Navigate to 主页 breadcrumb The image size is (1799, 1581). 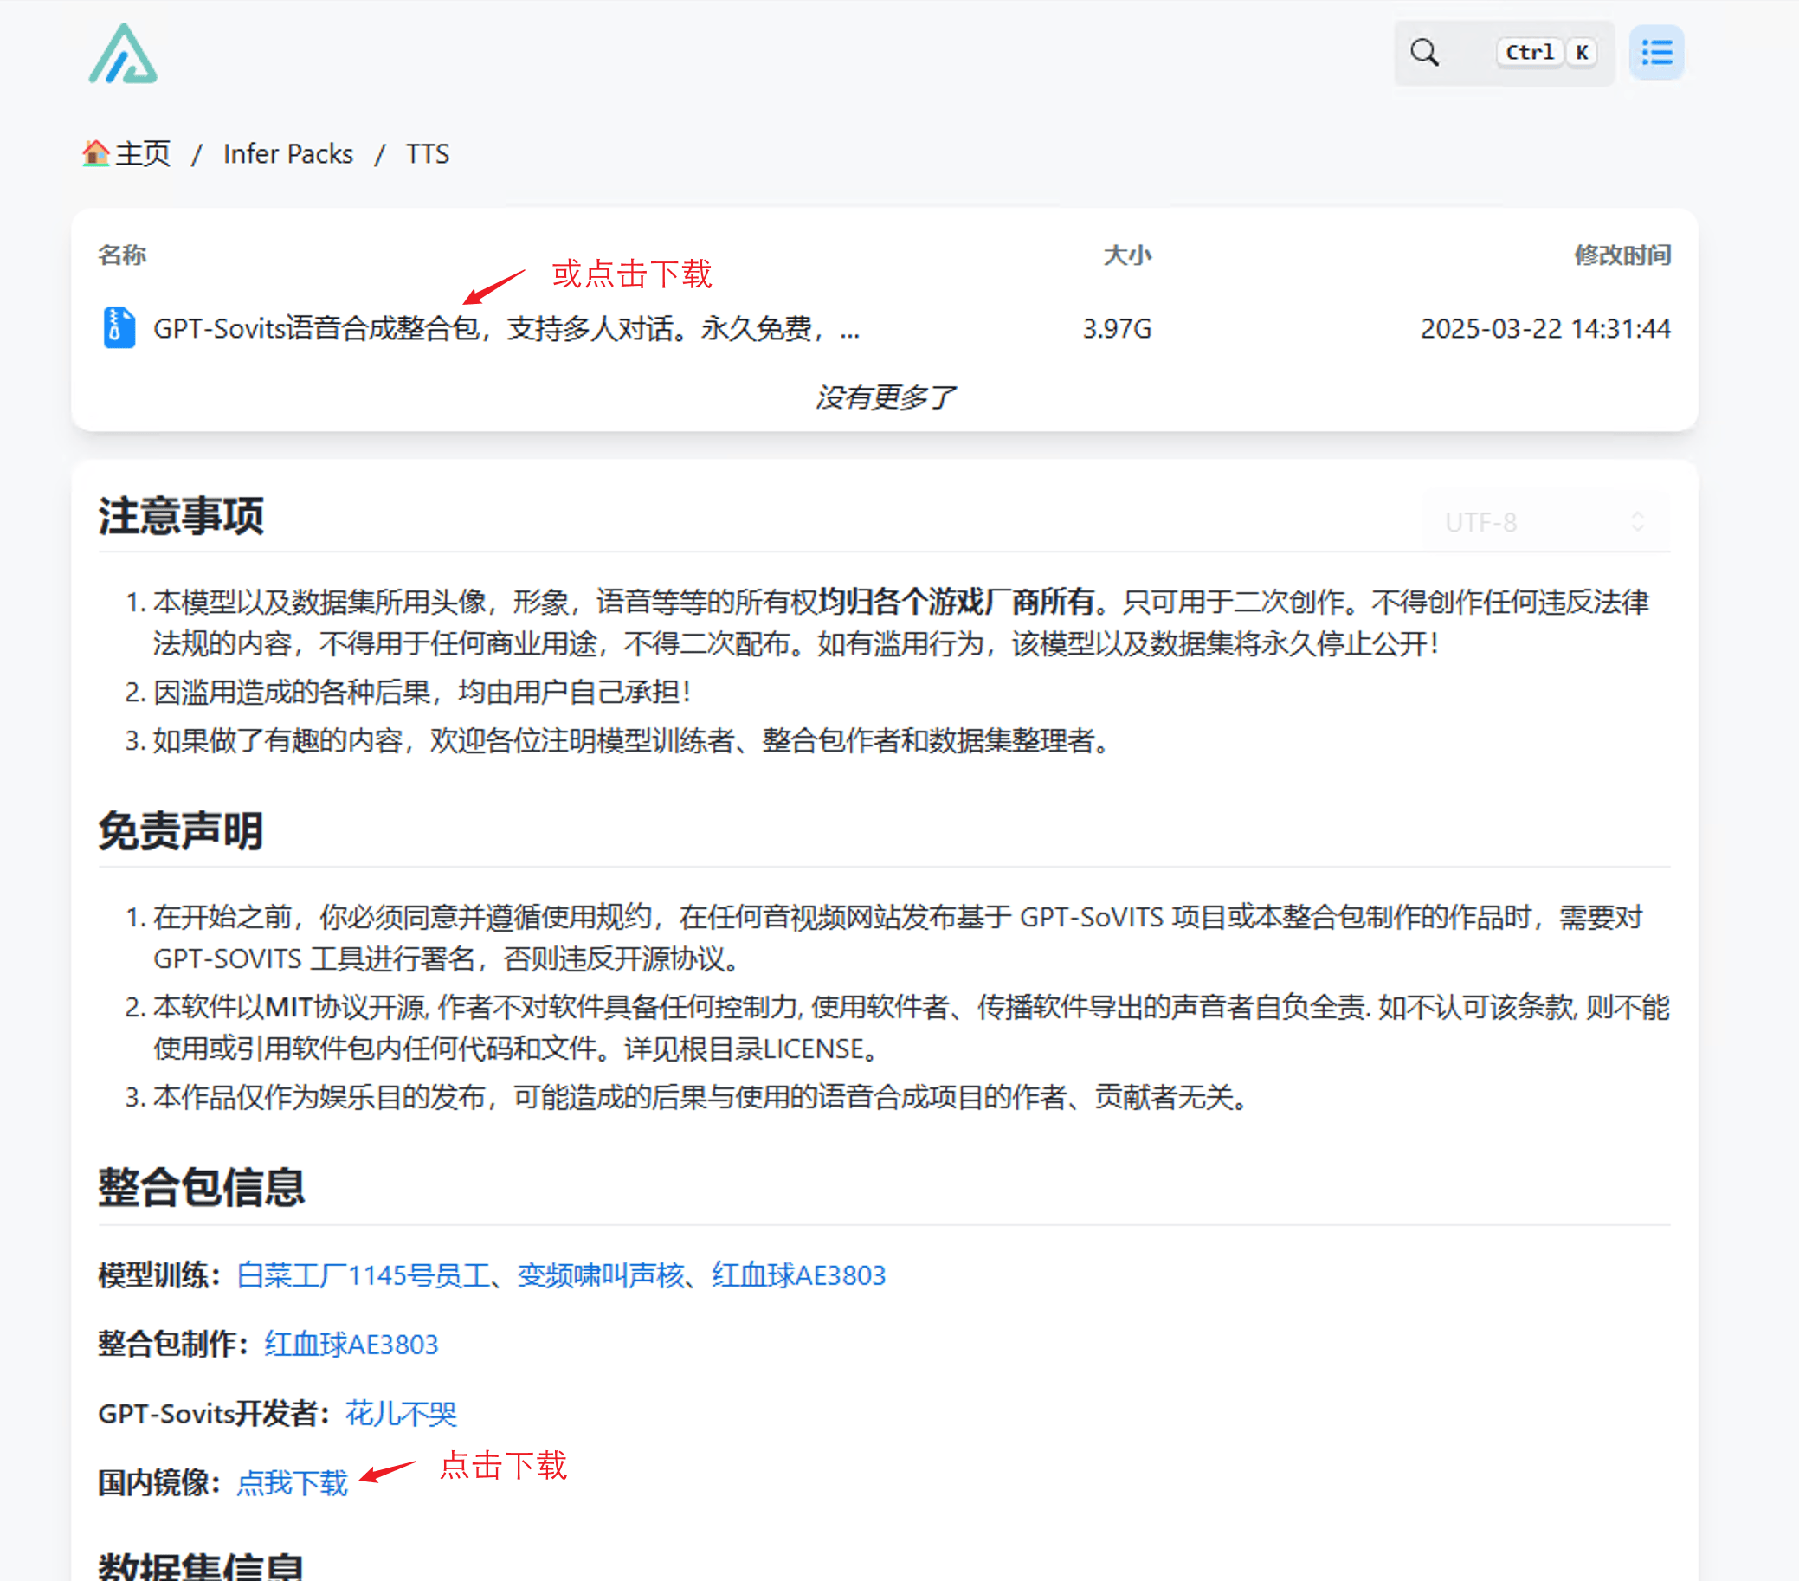pyautogui.click(x=143, y=154)
